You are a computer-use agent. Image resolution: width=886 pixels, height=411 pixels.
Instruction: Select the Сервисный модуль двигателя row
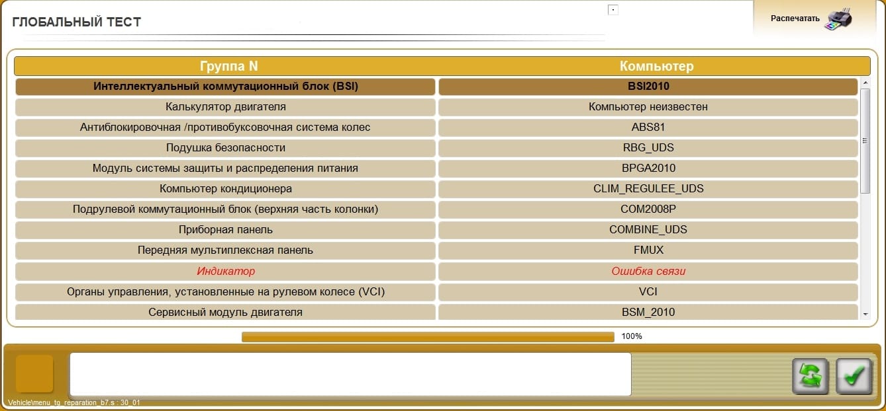click(x=225, y=312)
